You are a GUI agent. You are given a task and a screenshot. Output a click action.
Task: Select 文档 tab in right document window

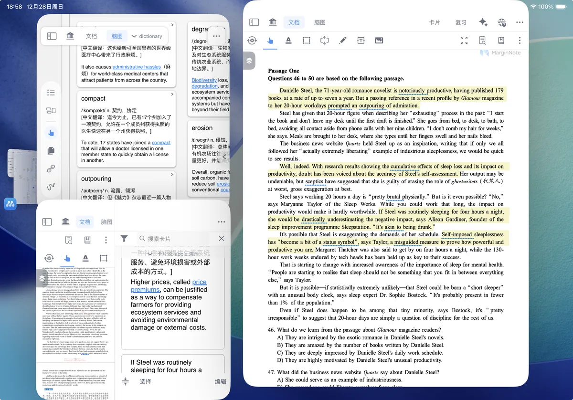click(294, 22)
